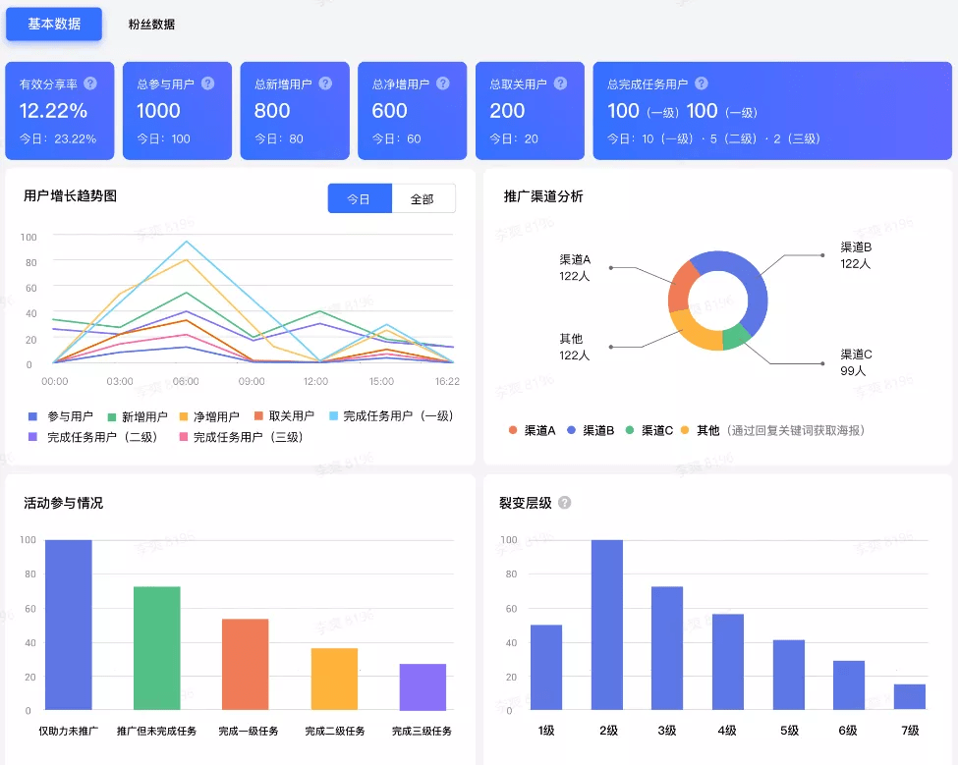Open the 基本数据 tab
The height and width of the screenshot is (765, 958).
(54, 25)
